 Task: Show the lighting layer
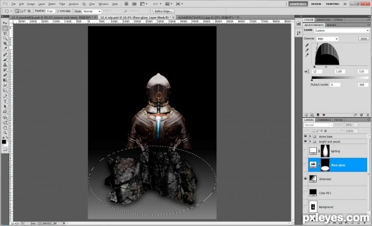click(x=305, y=151)
